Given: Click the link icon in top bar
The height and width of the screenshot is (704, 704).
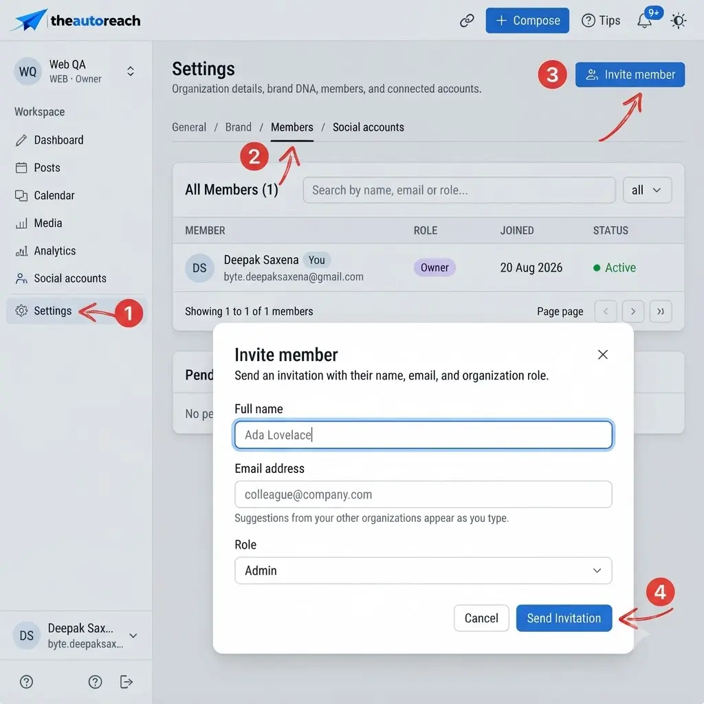Looking at the screenshot, I should pos(467,21).
